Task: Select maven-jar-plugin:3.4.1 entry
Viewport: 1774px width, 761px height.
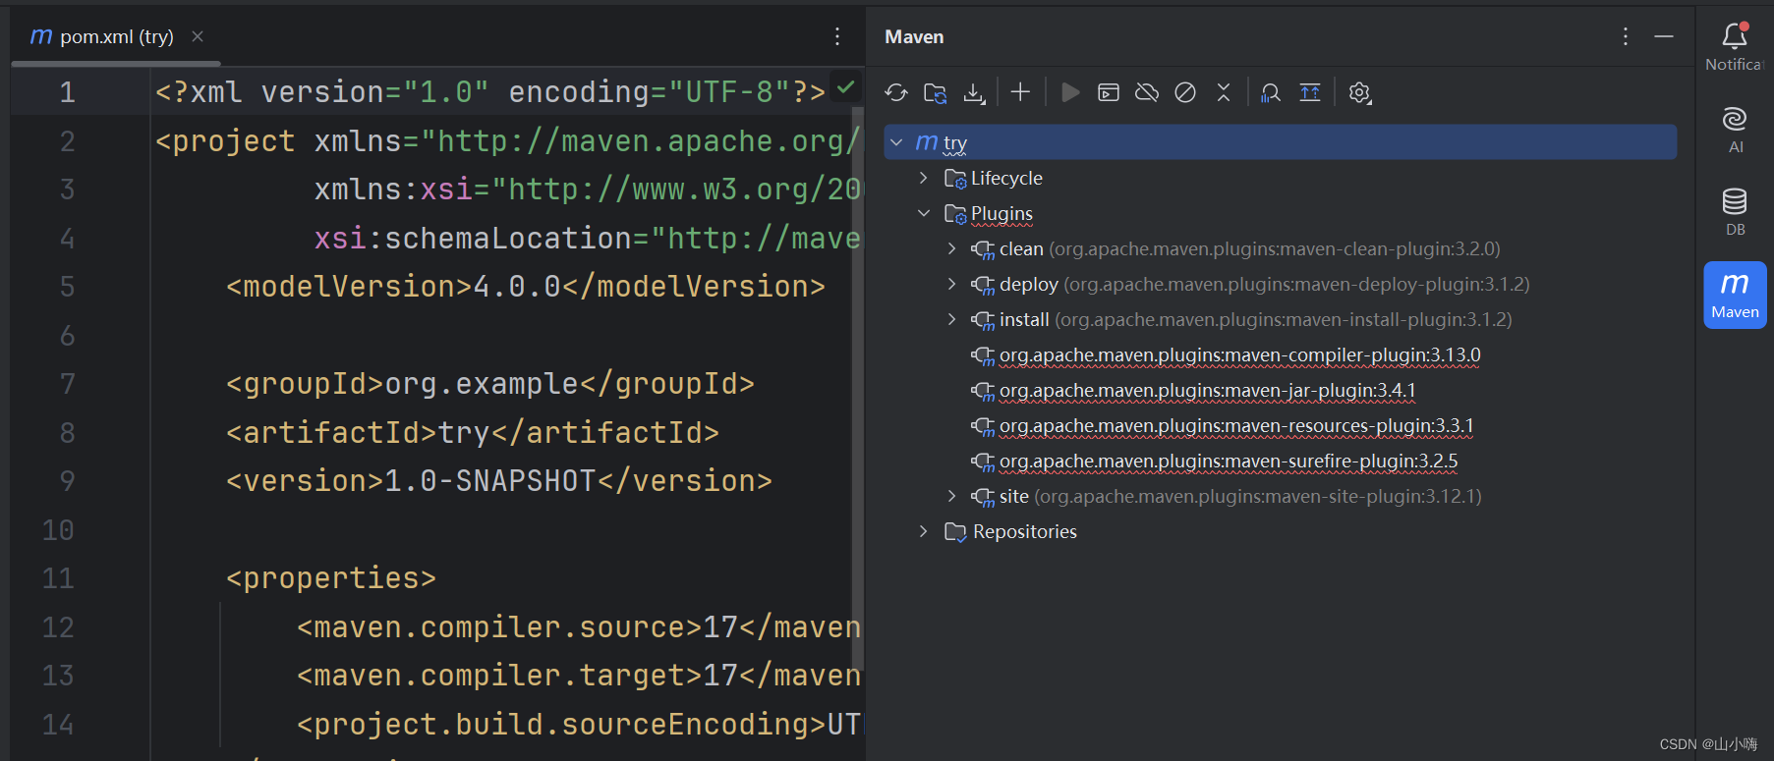Action: [1207, 390]
